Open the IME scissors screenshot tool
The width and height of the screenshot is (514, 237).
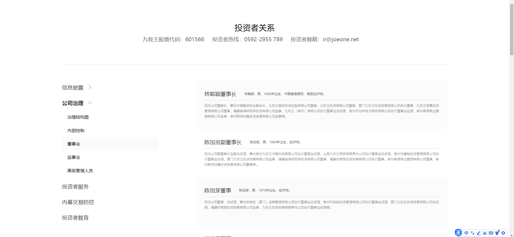pyautogui.click(x=485, y=233)
